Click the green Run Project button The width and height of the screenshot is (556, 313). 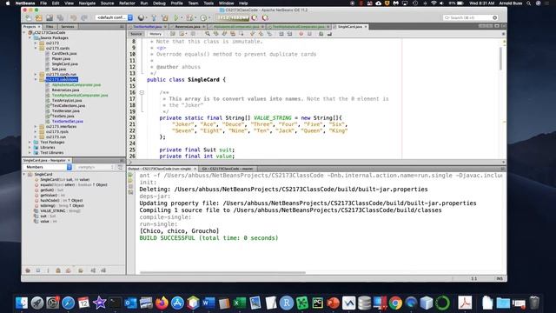pos(176,17)
